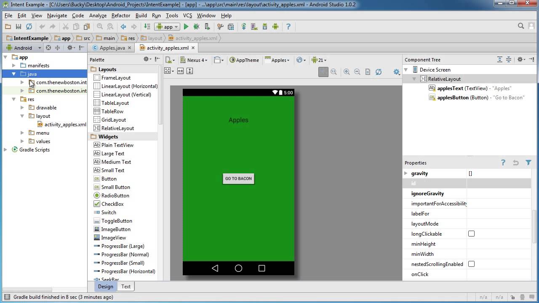Open the Android project view dropdown

[x=23, y=48]
